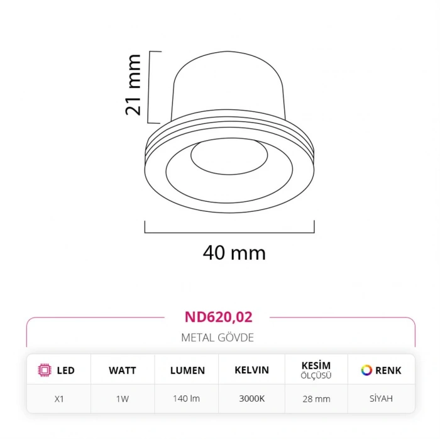Select the 3000K color temperature value
Image resolution: width=440 pixels, height=440 pixels.
point(252,398)
